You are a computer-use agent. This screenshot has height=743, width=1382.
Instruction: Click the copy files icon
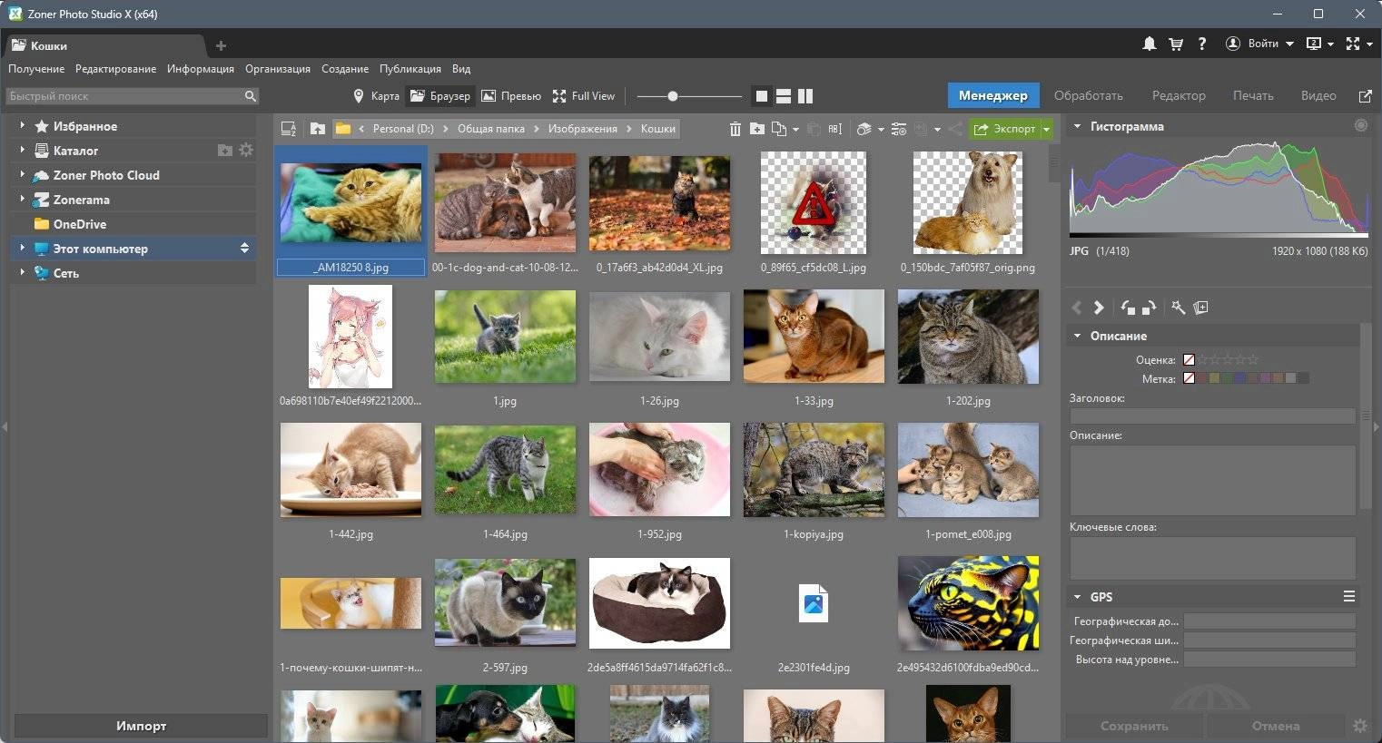[x=779, y=129]
